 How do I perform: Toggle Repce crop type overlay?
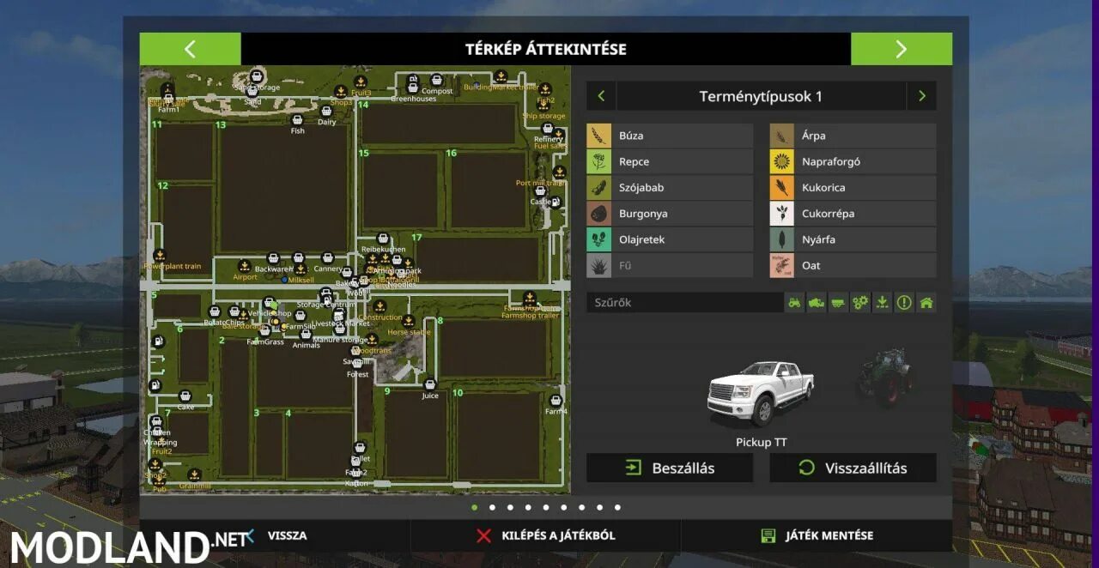click(x=670, y=161)
